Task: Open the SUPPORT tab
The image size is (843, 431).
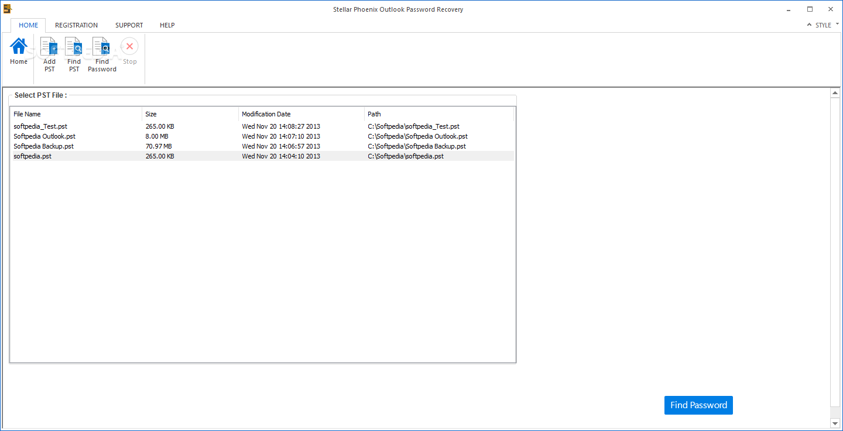Action: coord(129,25)
